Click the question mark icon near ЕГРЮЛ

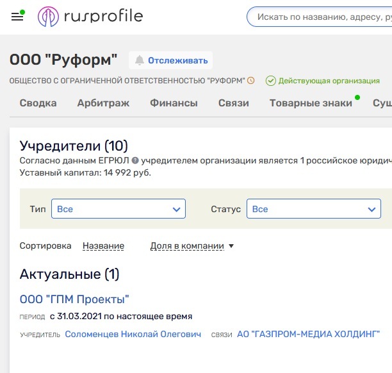coord(135,160)
